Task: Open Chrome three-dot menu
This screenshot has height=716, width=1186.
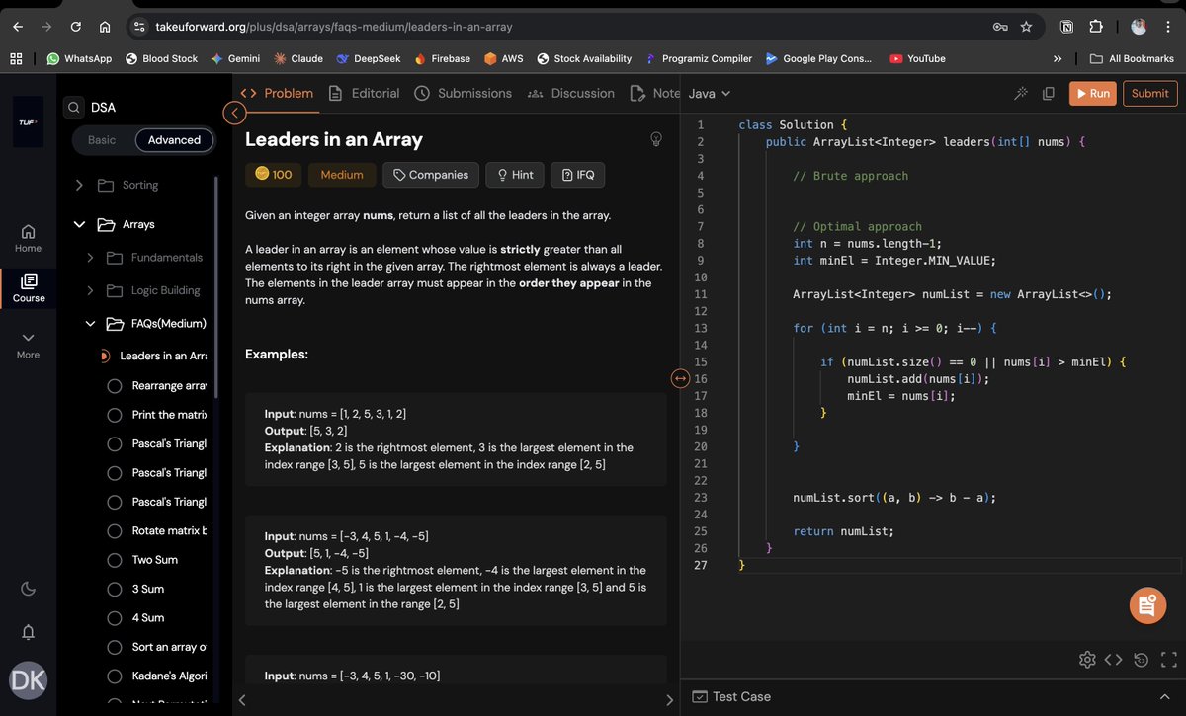Action: pos(1167,27)
